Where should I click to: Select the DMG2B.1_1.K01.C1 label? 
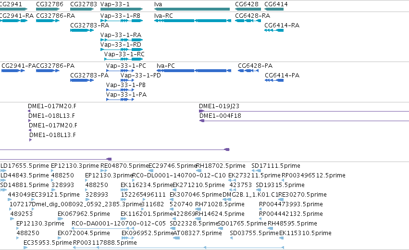tap(250, 195)
